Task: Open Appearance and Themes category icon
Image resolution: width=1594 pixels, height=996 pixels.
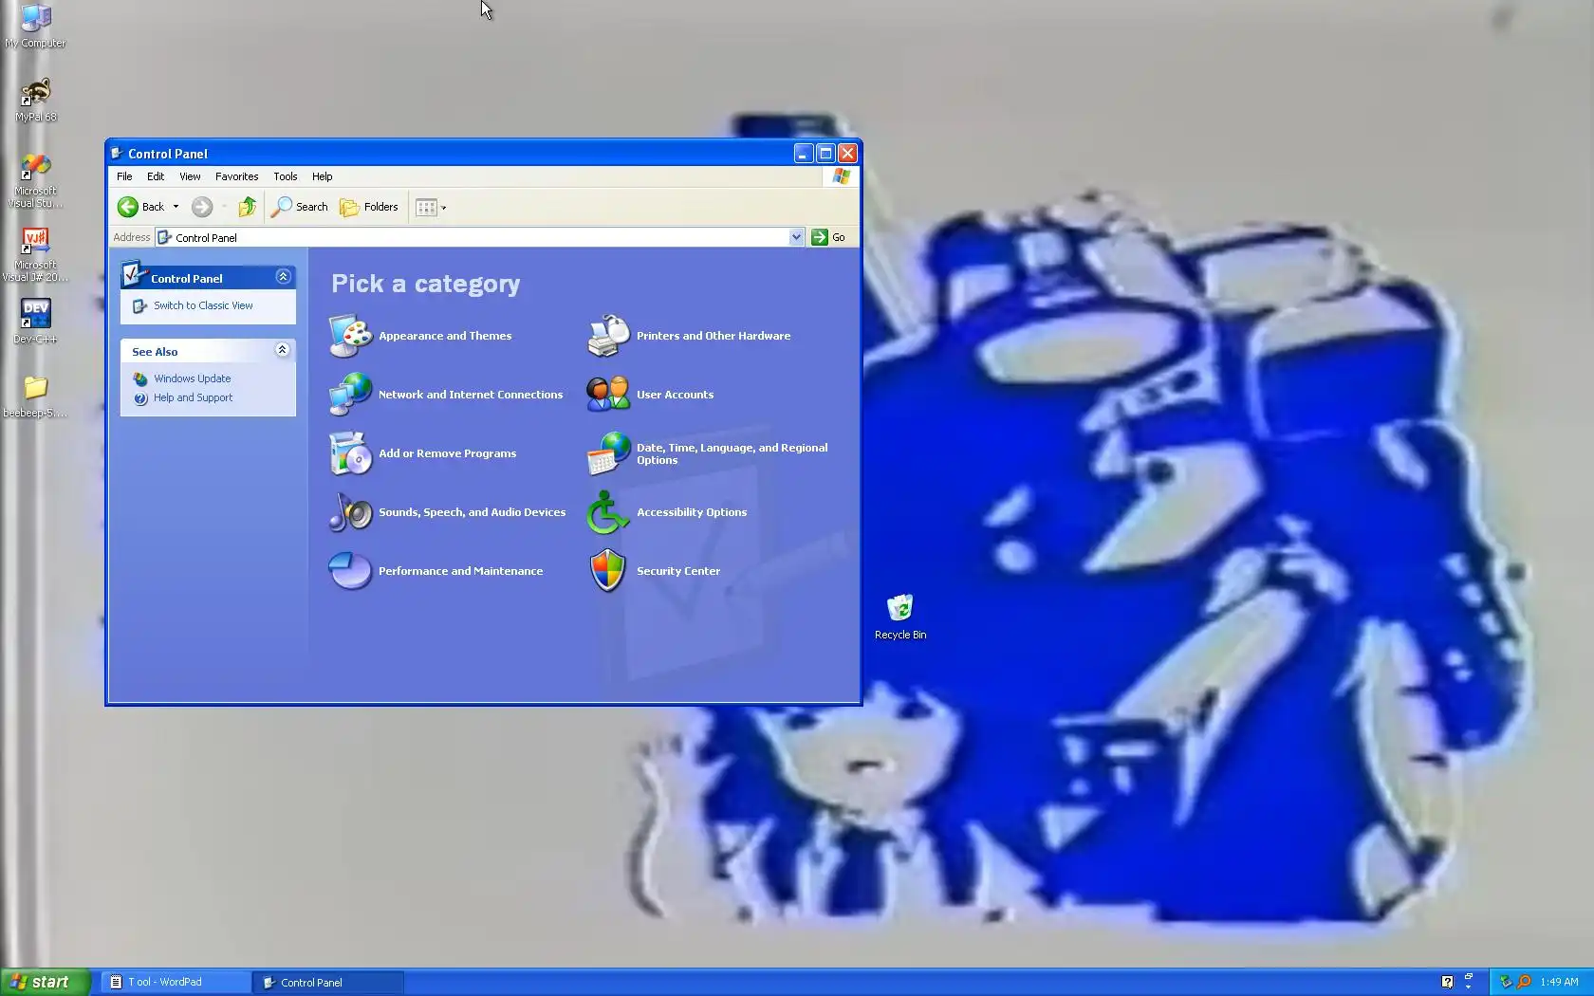Action: [350, 336]
